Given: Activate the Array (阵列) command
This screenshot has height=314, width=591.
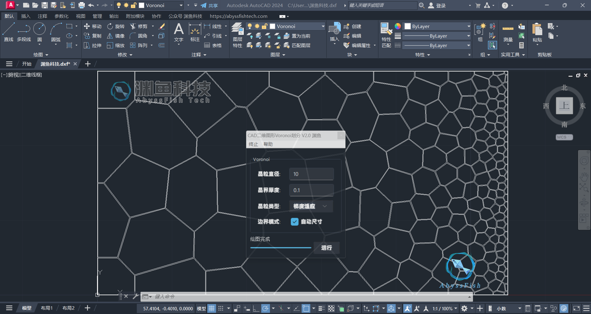Looking at the screenshot, I should (139, 46).
